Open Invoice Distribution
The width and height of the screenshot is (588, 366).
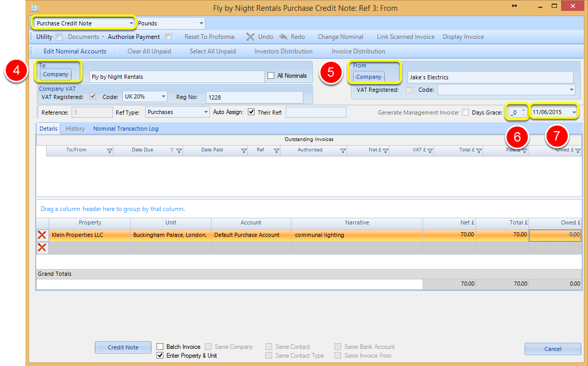(358, 51)
